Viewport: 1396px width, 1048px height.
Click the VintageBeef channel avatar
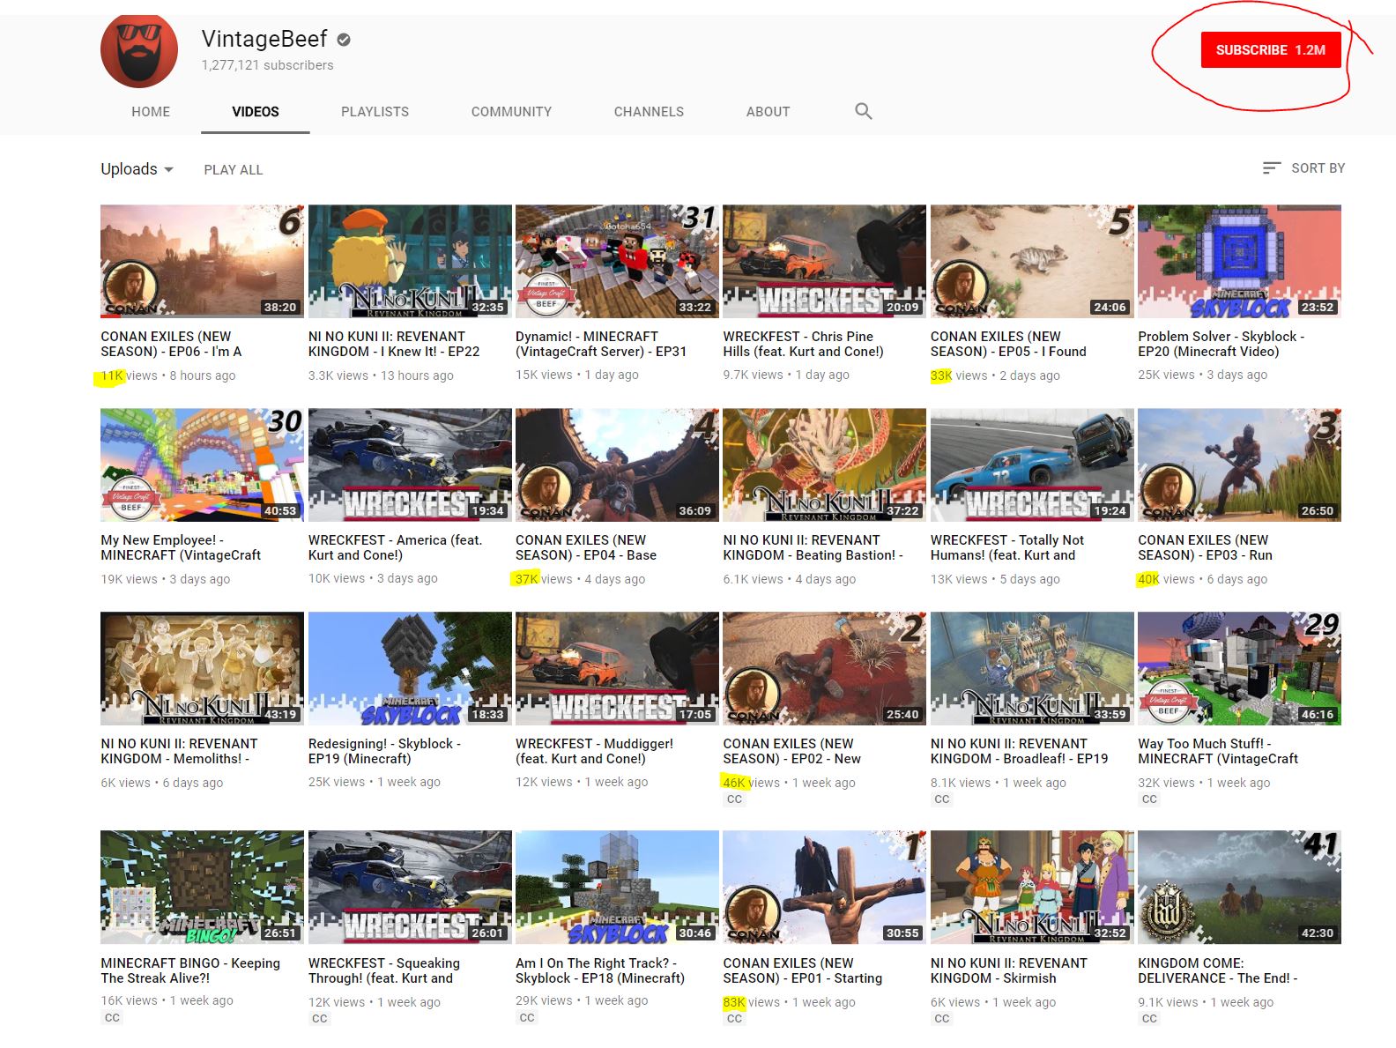tap(139, 50)
